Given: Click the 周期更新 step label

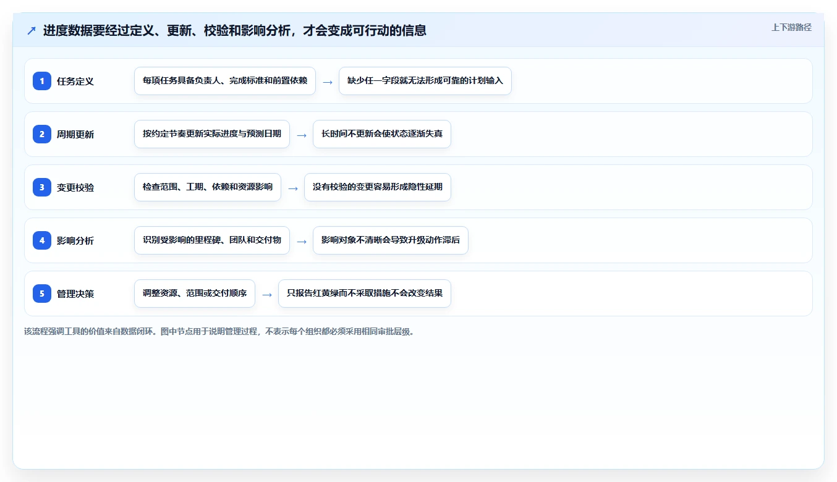Looking at the screenshot, I should (75, 134).
